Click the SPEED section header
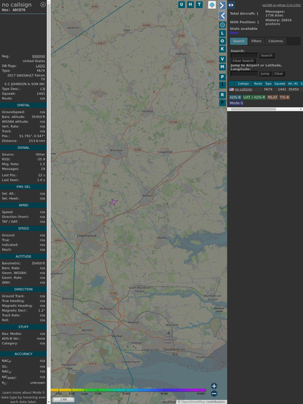 point(23,228)
